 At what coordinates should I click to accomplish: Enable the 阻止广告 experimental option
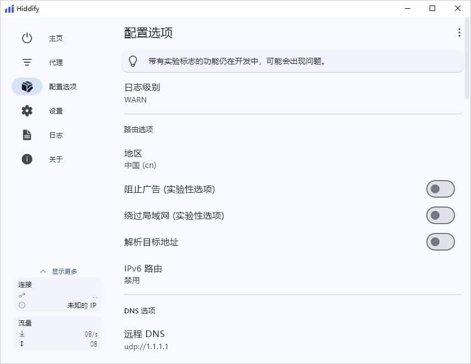[x=440, y=188]
